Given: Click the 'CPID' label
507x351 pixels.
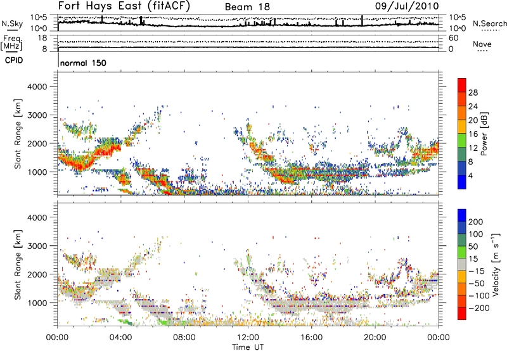Looking at the screenshot, I should [x=14, y=60].
